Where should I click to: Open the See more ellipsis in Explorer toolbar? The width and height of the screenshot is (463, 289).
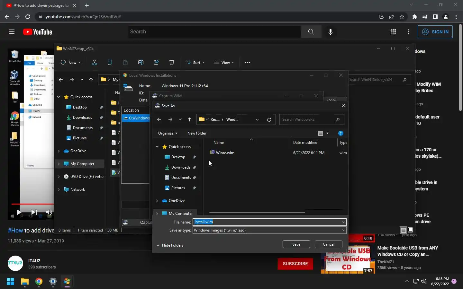point(247,63)
